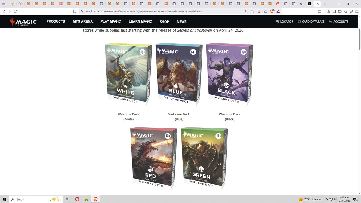361x203 pixels.
Task: Open the SHOP menu item
Action: pyautogui.click(x=164, y=22)
